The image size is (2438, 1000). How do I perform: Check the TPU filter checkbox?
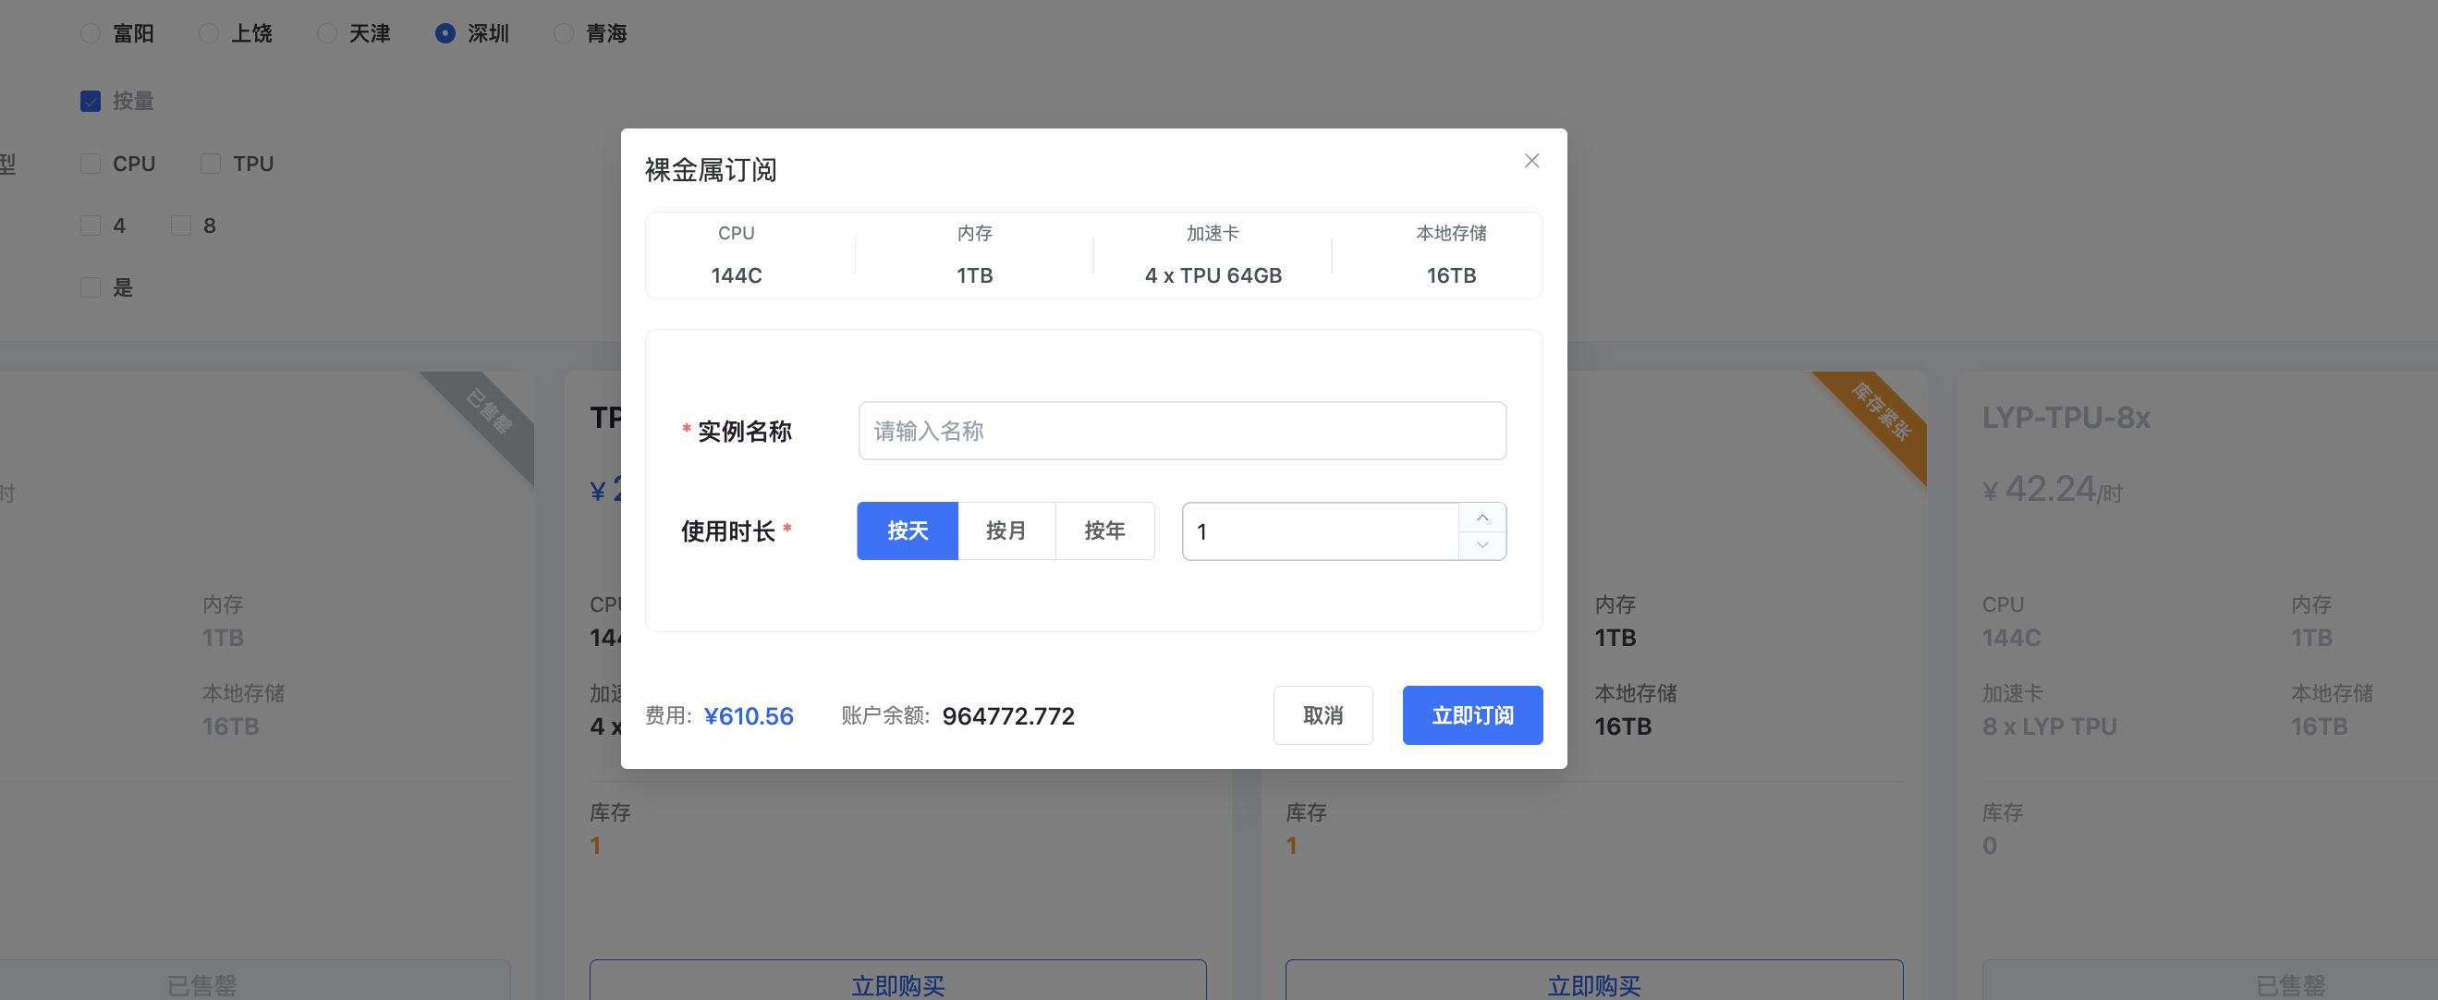click(209, 163)
